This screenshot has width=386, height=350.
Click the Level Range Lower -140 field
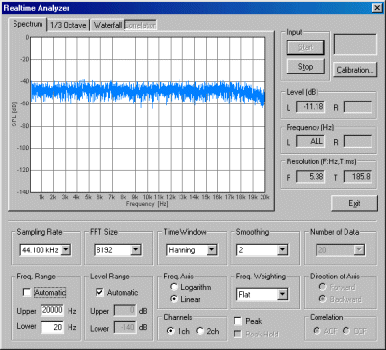coord(125,327)
